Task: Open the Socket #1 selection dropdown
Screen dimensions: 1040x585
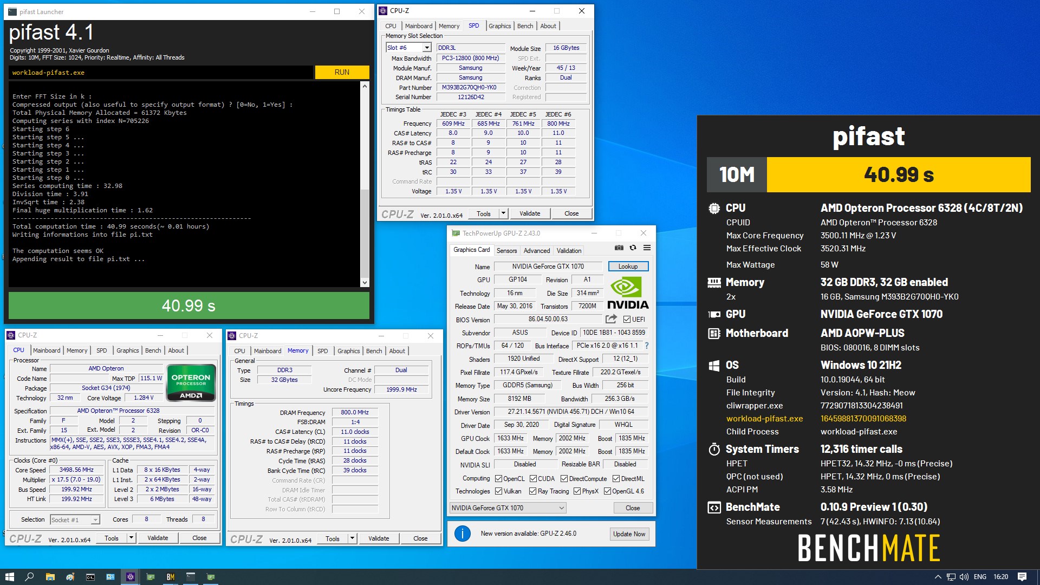Action: tap(95, 520)
